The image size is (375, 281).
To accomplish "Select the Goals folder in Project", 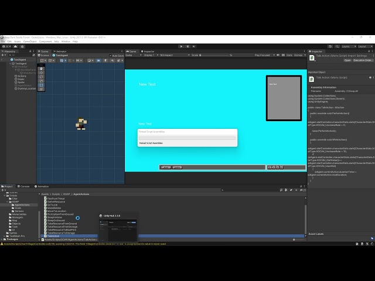I will [16, 208].
